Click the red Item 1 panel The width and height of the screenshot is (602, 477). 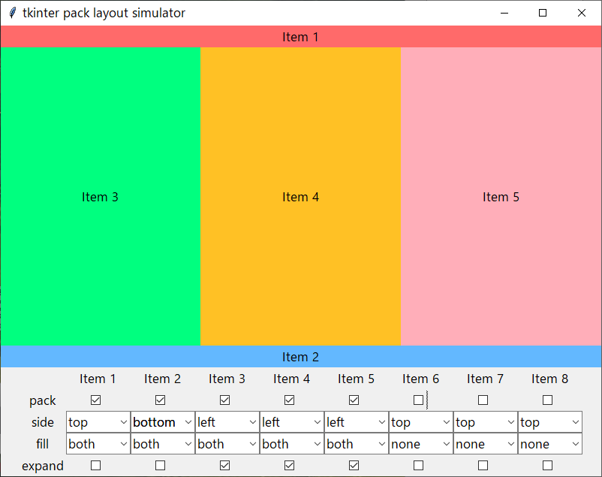click(301, 37)
